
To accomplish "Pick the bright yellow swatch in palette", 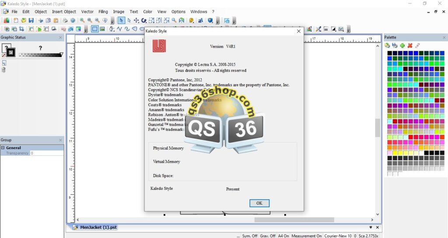I will pos(395,153).
